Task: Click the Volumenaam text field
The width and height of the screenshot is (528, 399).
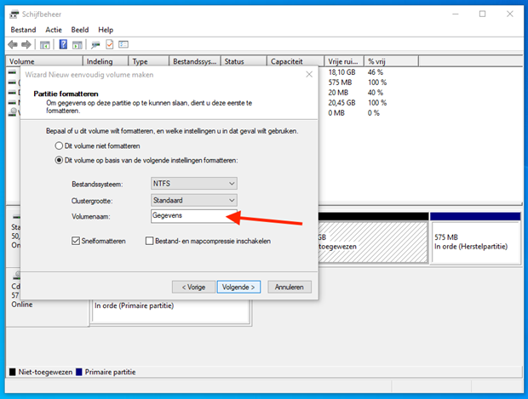Action: tap(194, 216)
